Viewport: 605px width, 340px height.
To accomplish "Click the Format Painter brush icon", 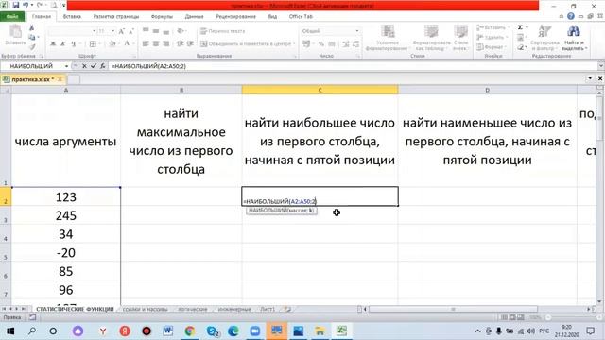I will tap(32, 46).
